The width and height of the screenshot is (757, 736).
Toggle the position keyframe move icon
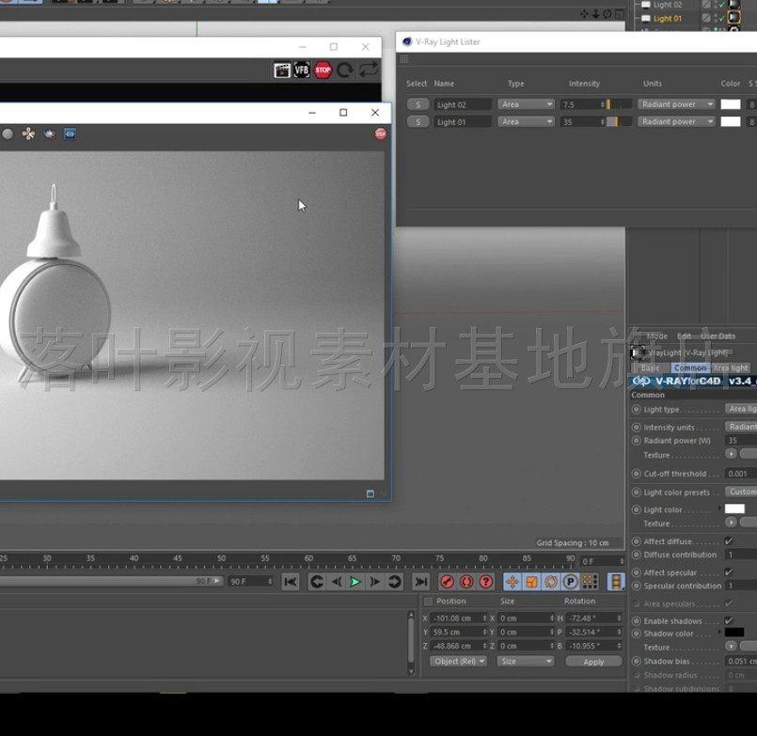513,582
